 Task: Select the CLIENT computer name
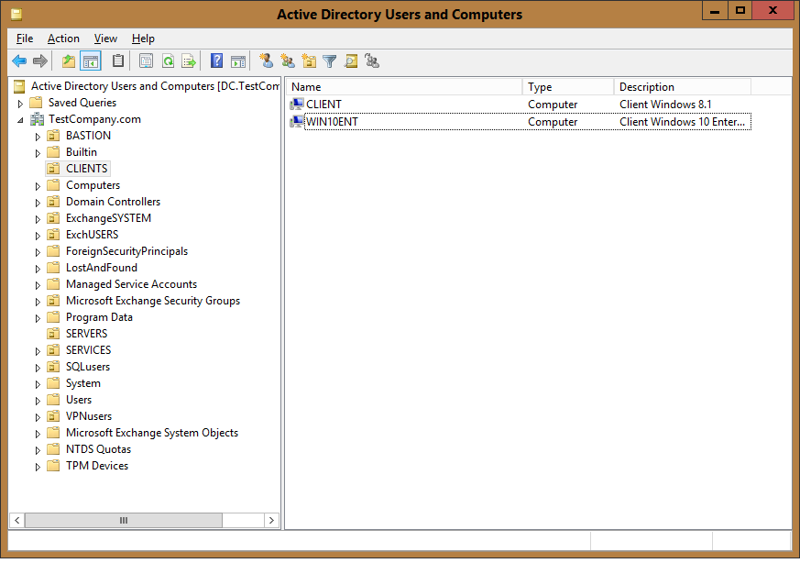324,105
